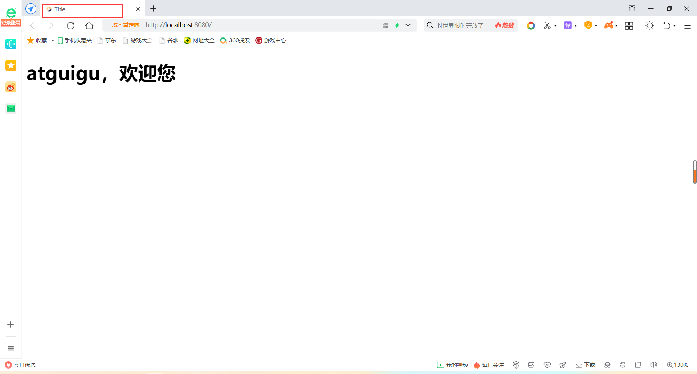Open the skin changer shirt icon

click(632, 9)
